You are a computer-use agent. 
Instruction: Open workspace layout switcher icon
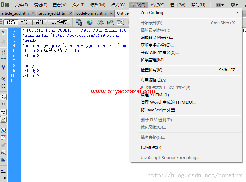[220, 5]
